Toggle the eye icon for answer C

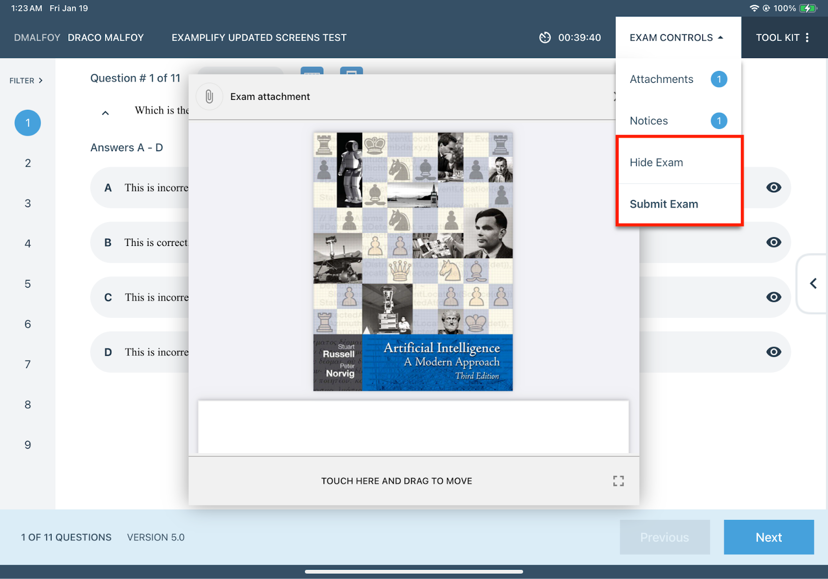click(x=774, y=297)
